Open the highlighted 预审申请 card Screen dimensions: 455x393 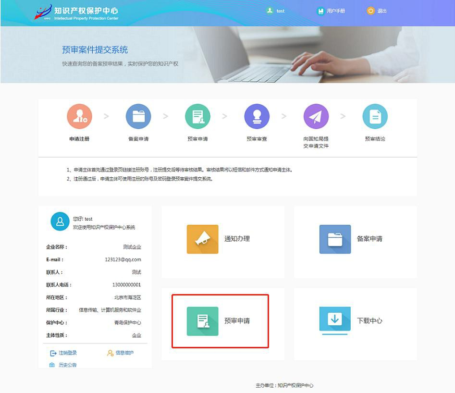[220, 321]
